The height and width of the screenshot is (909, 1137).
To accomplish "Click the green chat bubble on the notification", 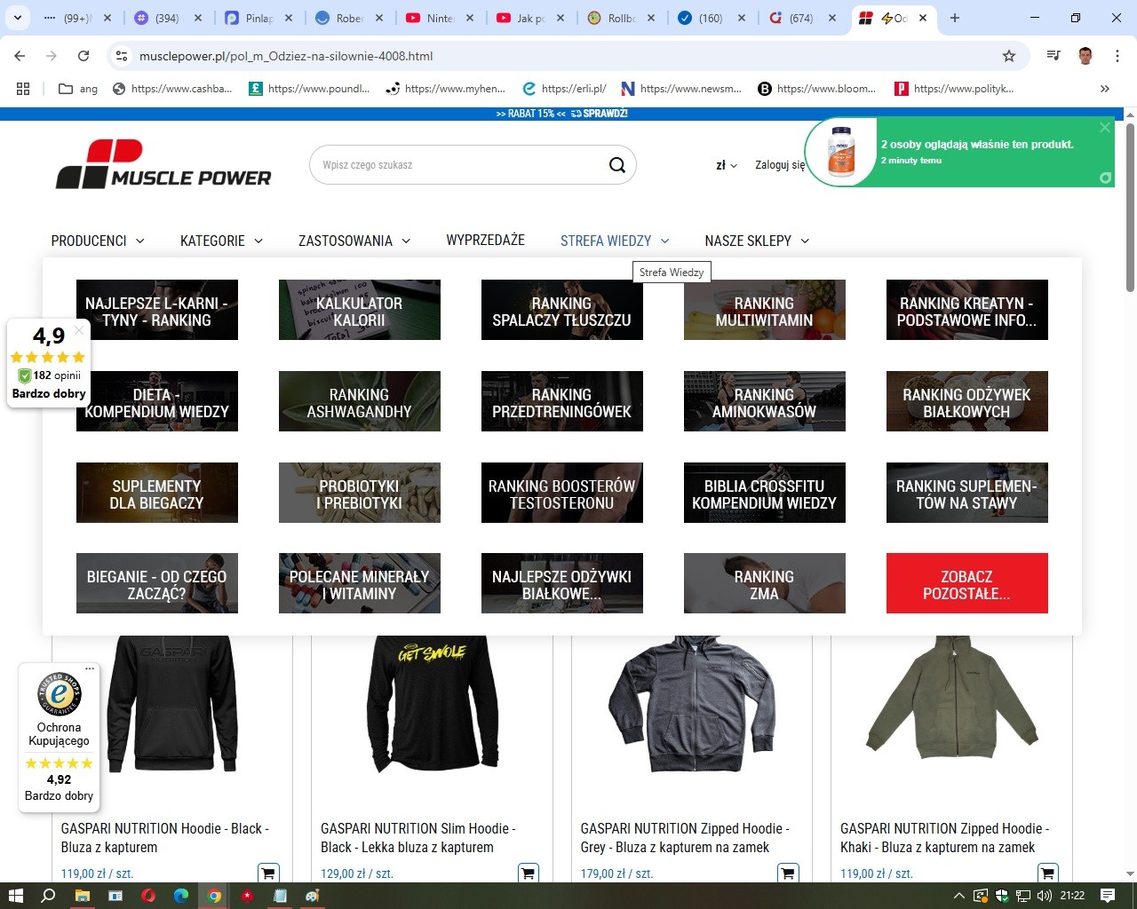I will (1104, 178).
